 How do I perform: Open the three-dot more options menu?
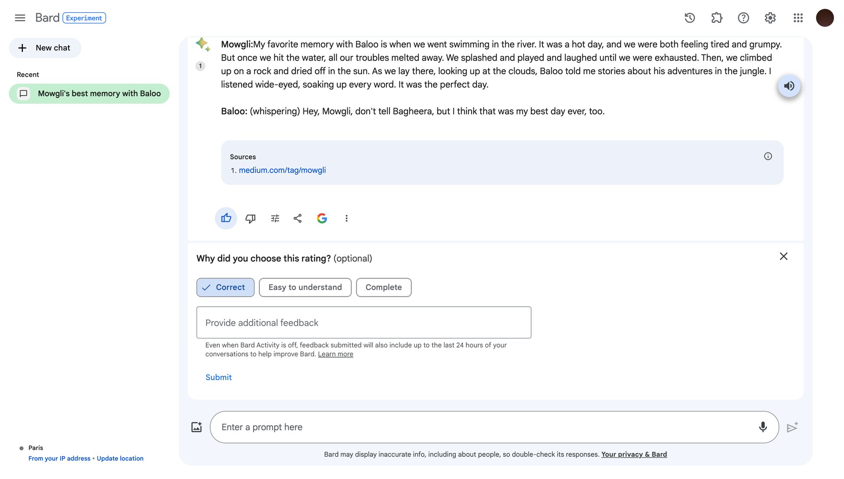tap(346, 218)
